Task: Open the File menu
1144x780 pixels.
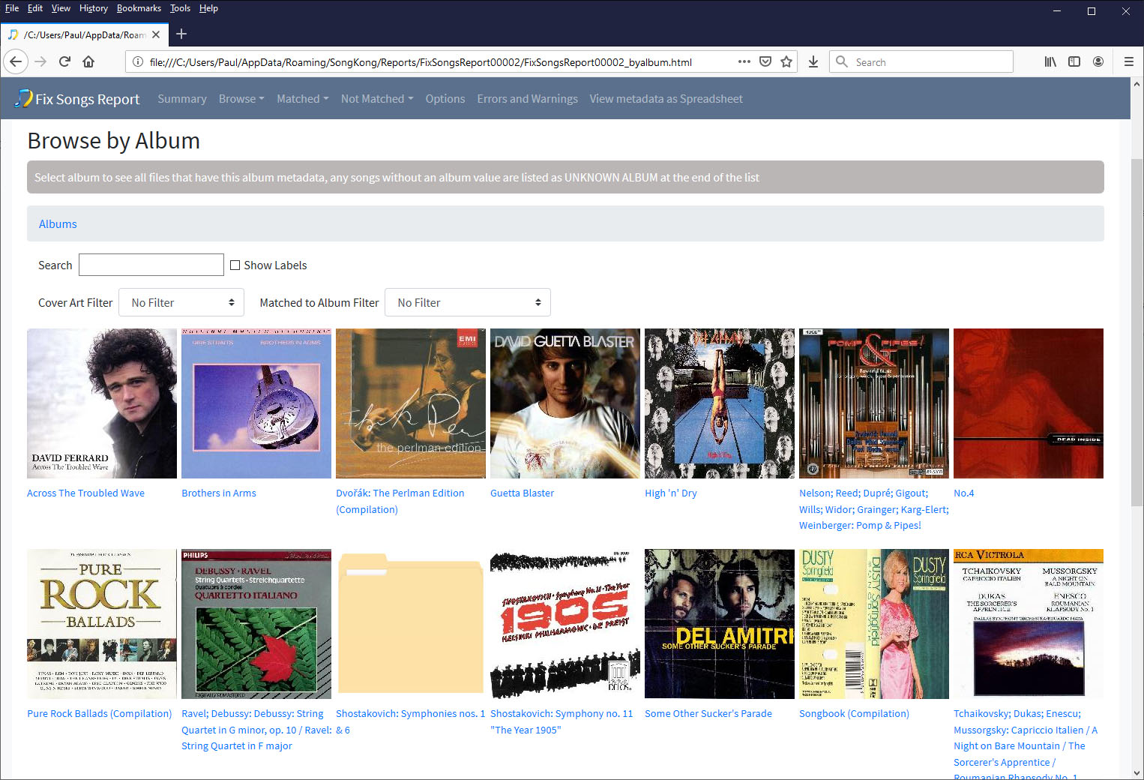Action: click(12, 8)
